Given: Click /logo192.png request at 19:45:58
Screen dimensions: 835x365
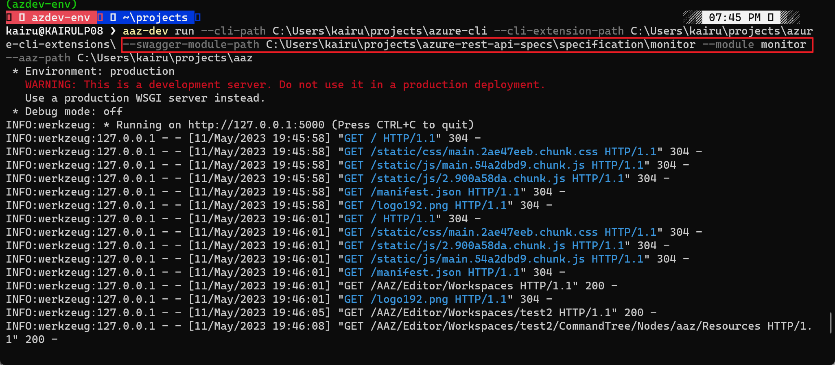Looking at the screenshot, I should tap(426, 205).
